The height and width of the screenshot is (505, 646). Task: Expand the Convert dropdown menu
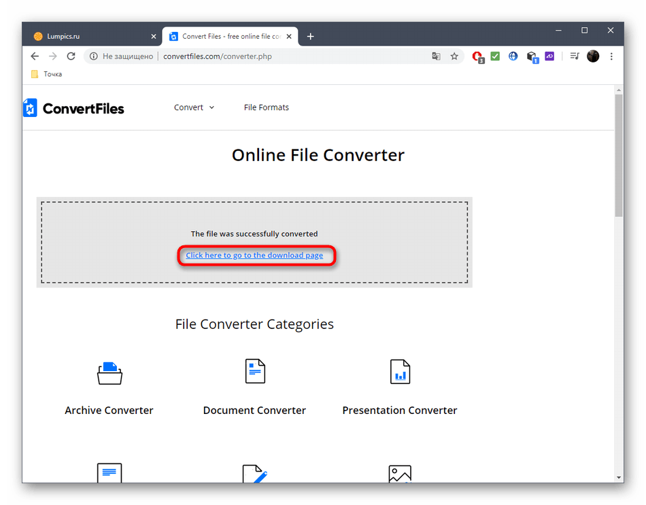(x=194, y=107)
